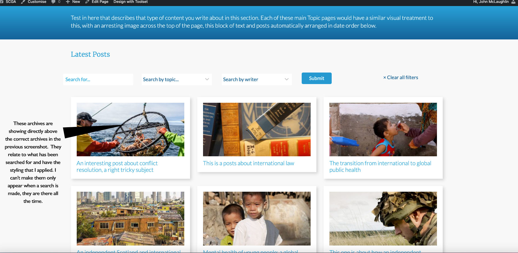Click Clear all filters link
The width and height of the screenshot is (518, 253).
(401, 77)
